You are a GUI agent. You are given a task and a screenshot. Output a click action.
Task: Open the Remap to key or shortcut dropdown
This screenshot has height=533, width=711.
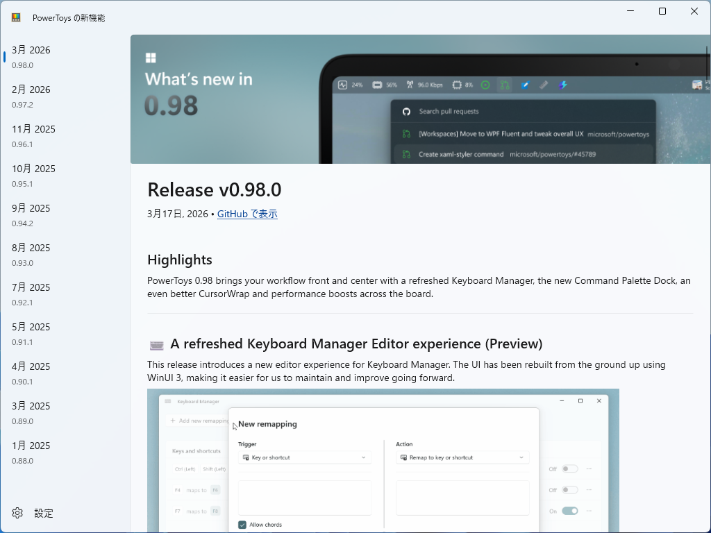[463, 457]
